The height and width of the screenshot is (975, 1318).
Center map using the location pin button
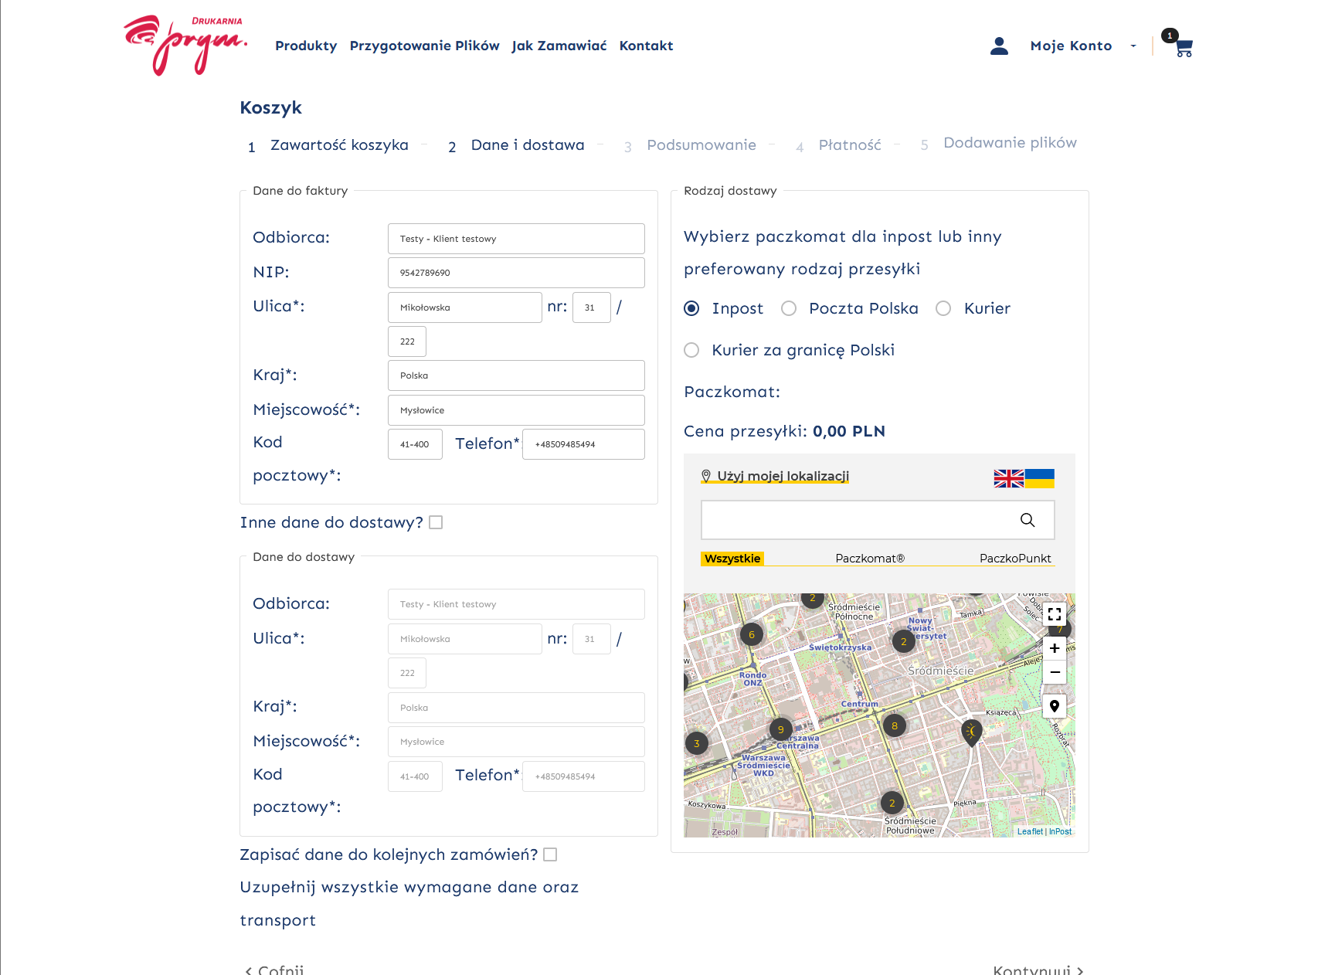point(1055,706)
